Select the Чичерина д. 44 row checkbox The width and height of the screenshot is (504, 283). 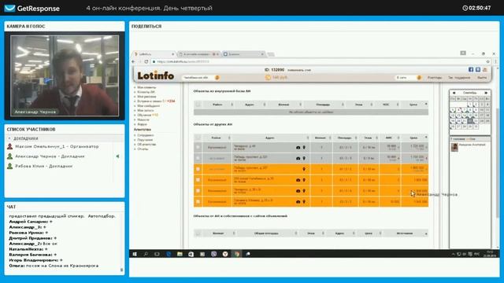pos(198,148)
